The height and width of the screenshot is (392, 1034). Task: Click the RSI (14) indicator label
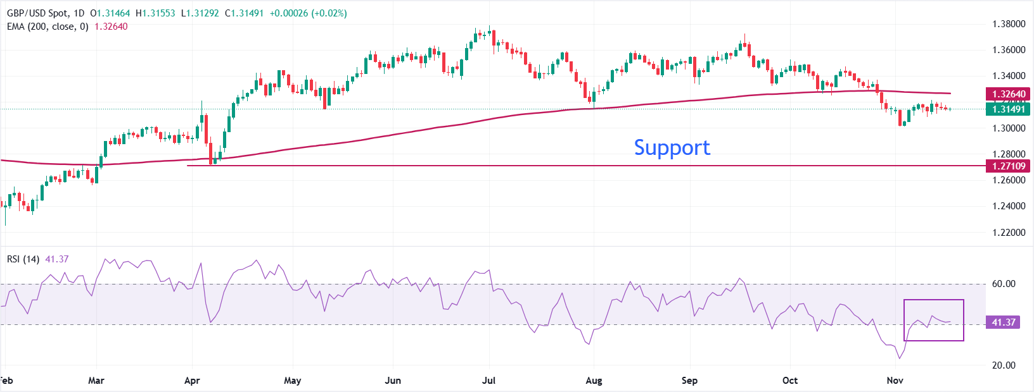[23, 259]
